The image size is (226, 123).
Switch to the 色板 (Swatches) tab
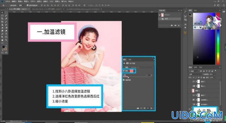click(195, 11)
